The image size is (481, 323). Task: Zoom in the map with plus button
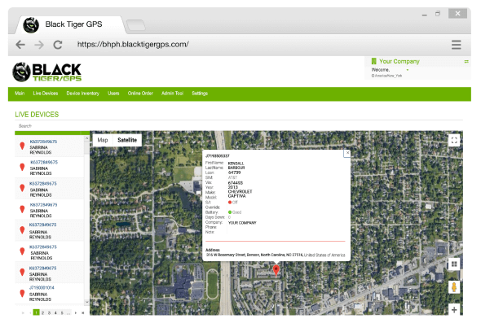[x=454, y=309]
